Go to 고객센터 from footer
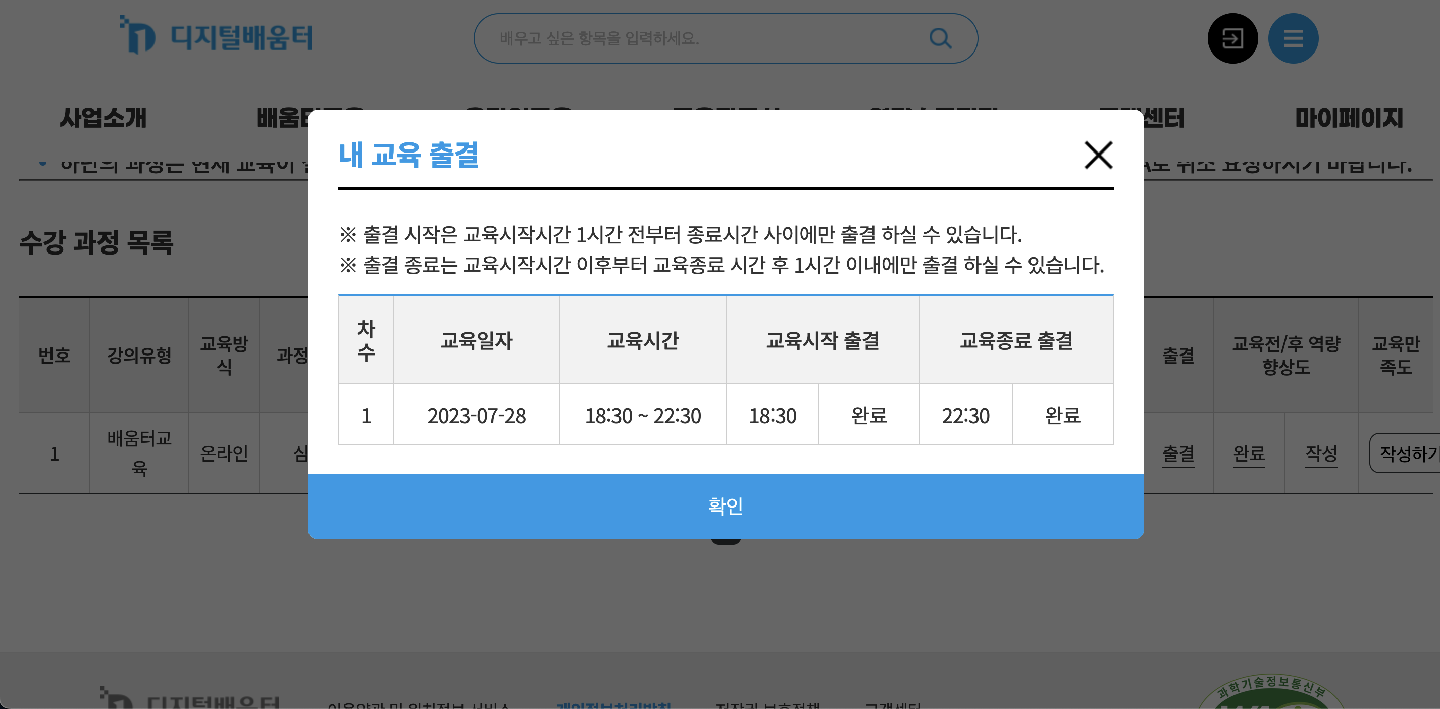1440x709 pixels. point(894,705)
